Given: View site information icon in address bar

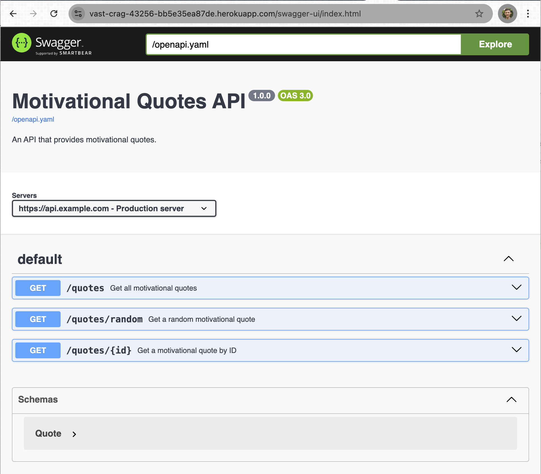Looking at the screenshot, I should point(78,14).
